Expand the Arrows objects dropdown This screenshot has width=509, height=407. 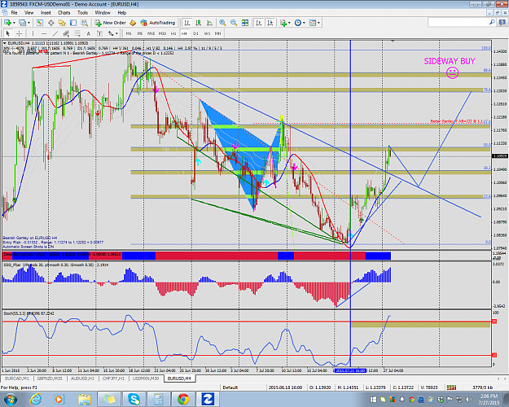116,33
